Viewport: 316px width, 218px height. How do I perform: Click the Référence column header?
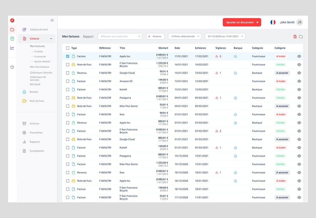click(105, 48)
